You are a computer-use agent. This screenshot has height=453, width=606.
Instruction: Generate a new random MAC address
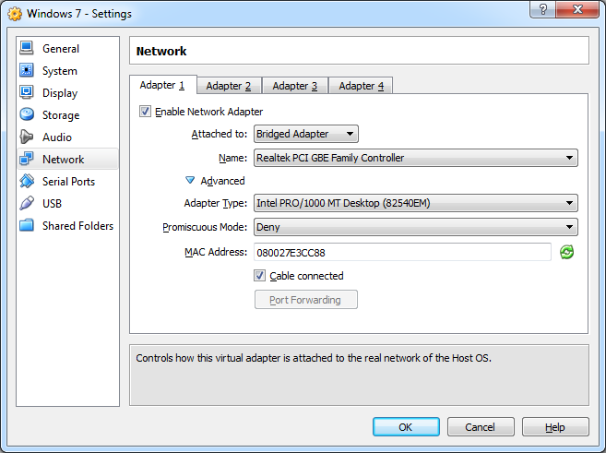567,252
